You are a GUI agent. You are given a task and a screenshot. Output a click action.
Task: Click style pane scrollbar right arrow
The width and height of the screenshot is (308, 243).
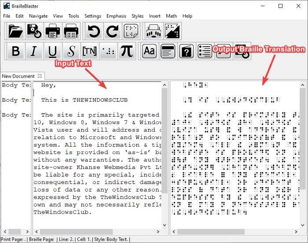pyautogui.click(x=27, y=232)
